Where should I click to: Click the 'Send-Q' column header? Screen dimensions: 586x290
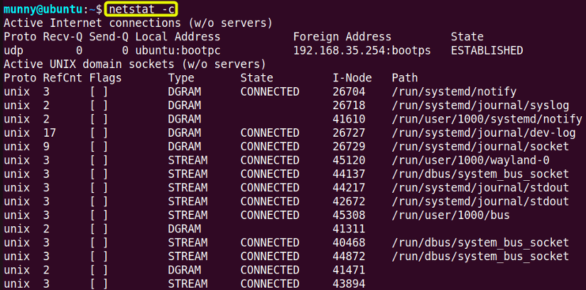pos(109,37)
